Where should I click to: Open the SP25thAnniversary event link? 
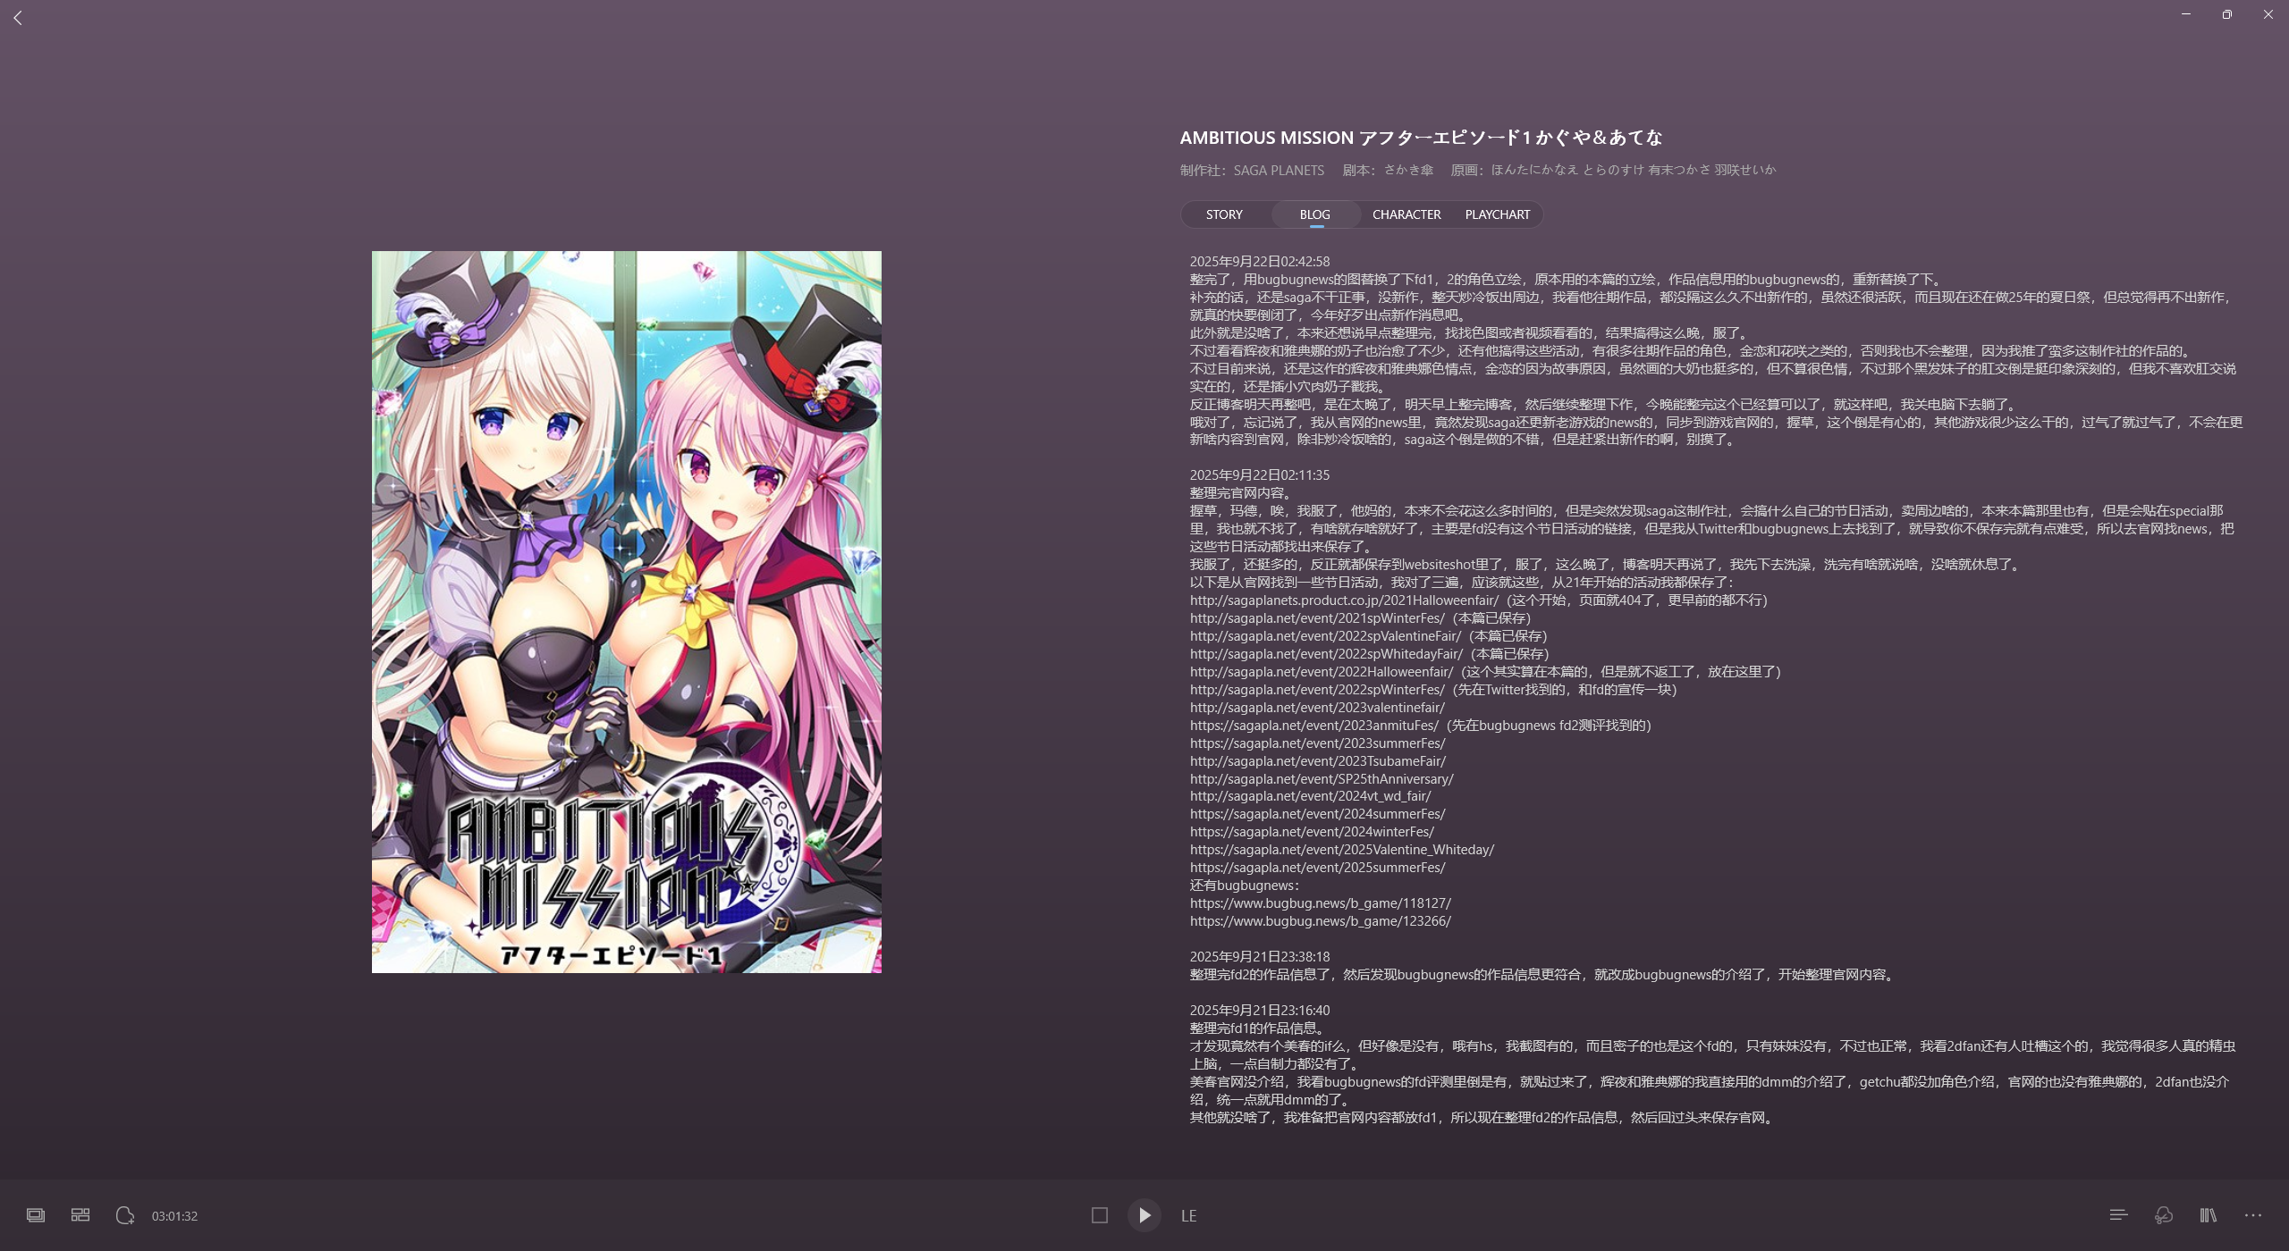pos(1322,779)
